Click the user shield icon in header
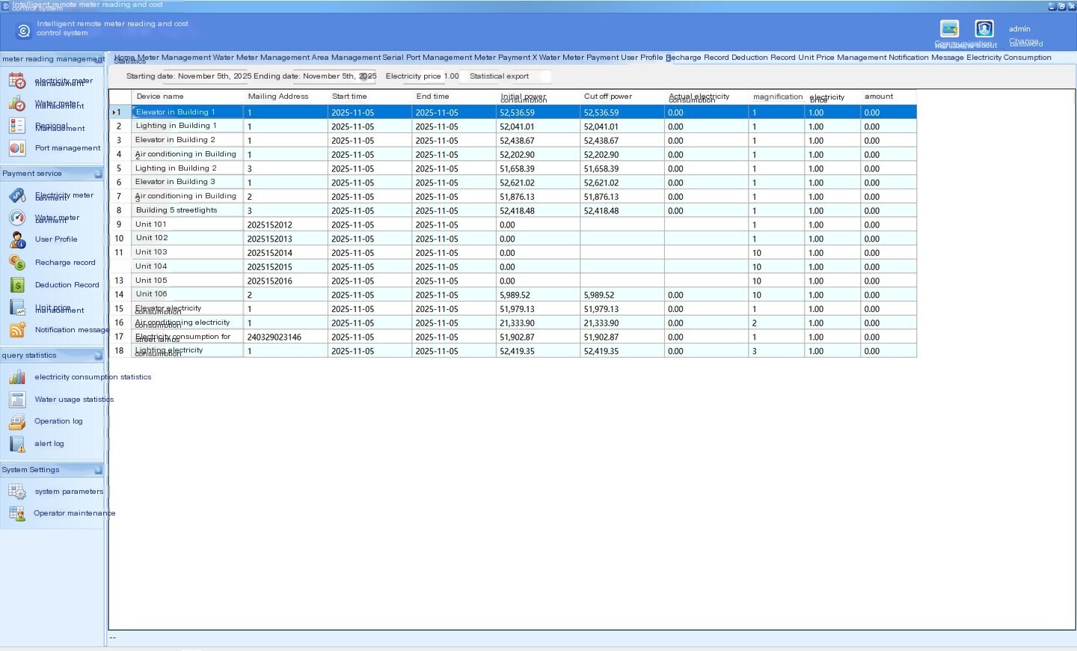Screen dimensions: 1077x651 [x=984, y=28]
